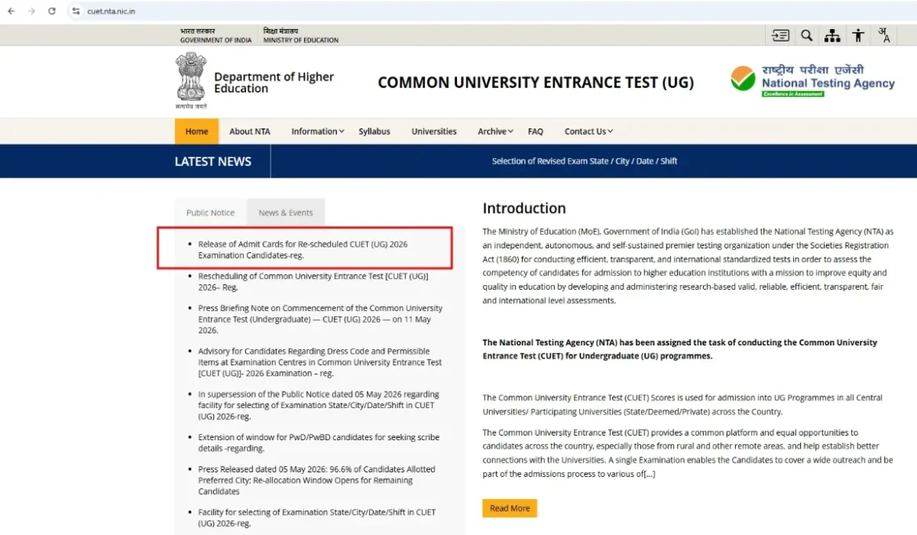Click the National Testing Agency logo
The height and width of the screenshot is (535, 917).
point(813,81)
